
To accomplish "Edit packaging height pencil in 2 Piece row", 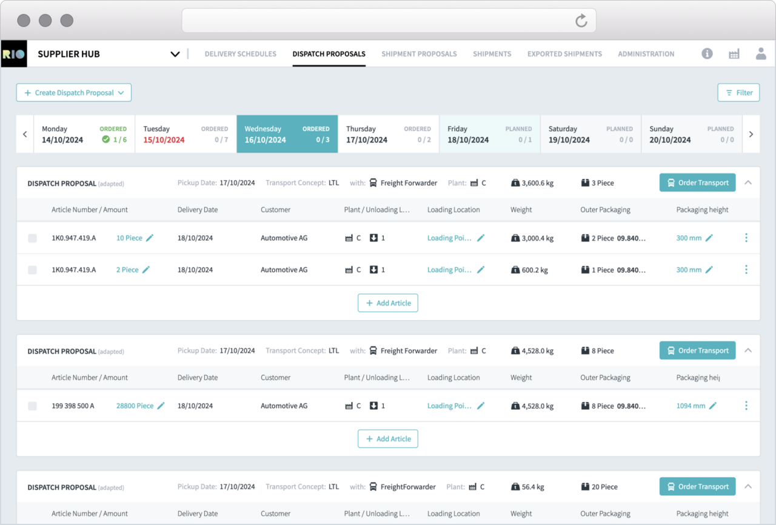I will click(x=709, y=270).
